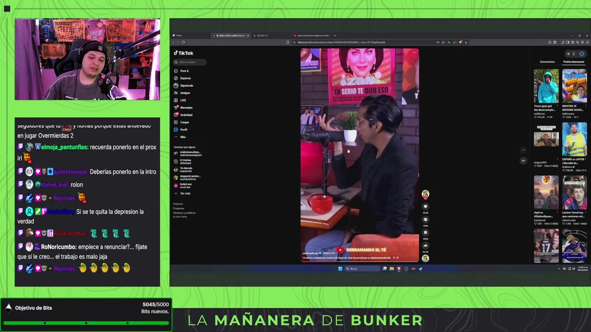
Task: Go to next video down arrow
Action: click(523, 160)
